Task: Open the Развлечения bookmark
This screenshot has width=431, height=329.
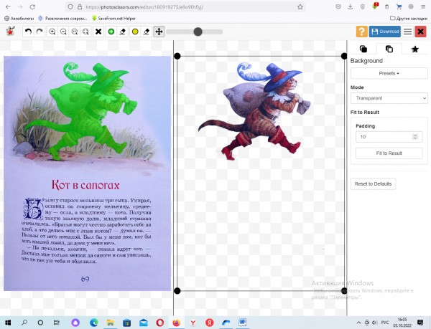Action: [62, 19]
